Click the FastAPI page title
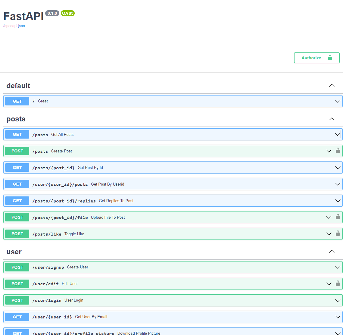This screenshot has width=343, height=335. click(x=23, y=16)
